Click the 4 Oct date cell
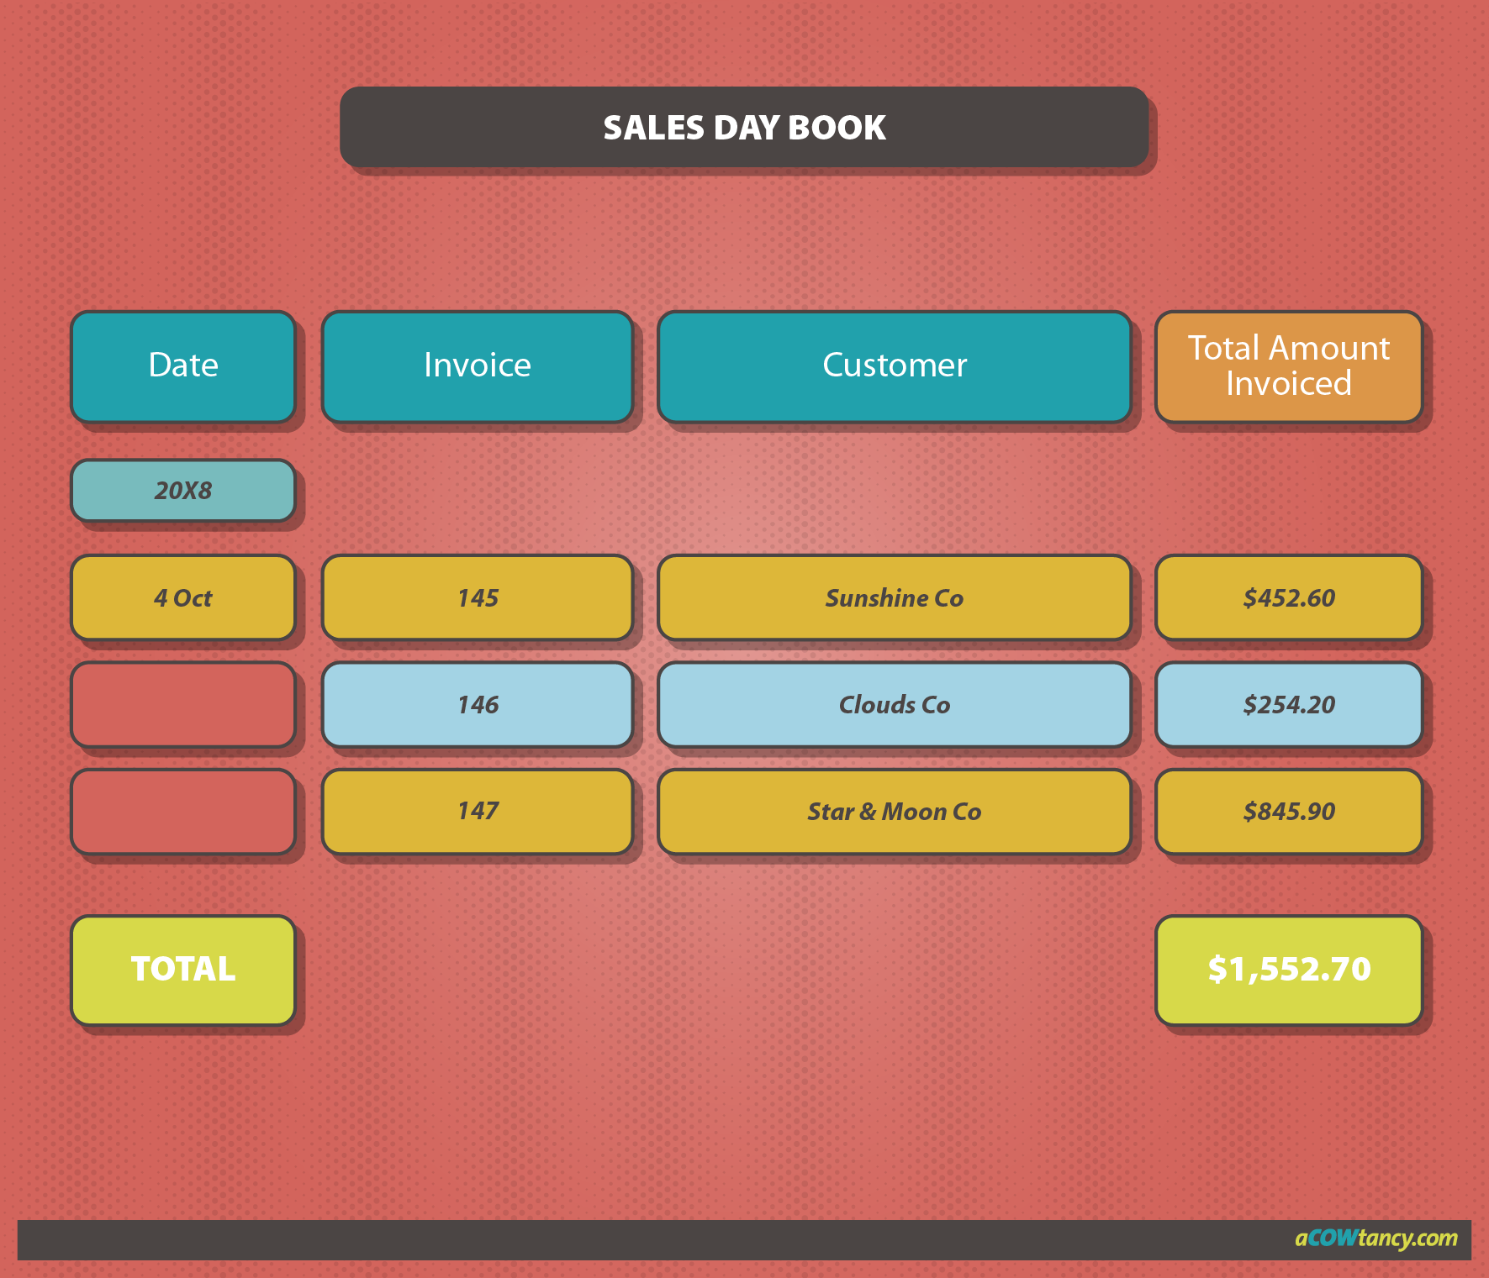Screen dimensions: 1489x1278 (x=182, y=598)
